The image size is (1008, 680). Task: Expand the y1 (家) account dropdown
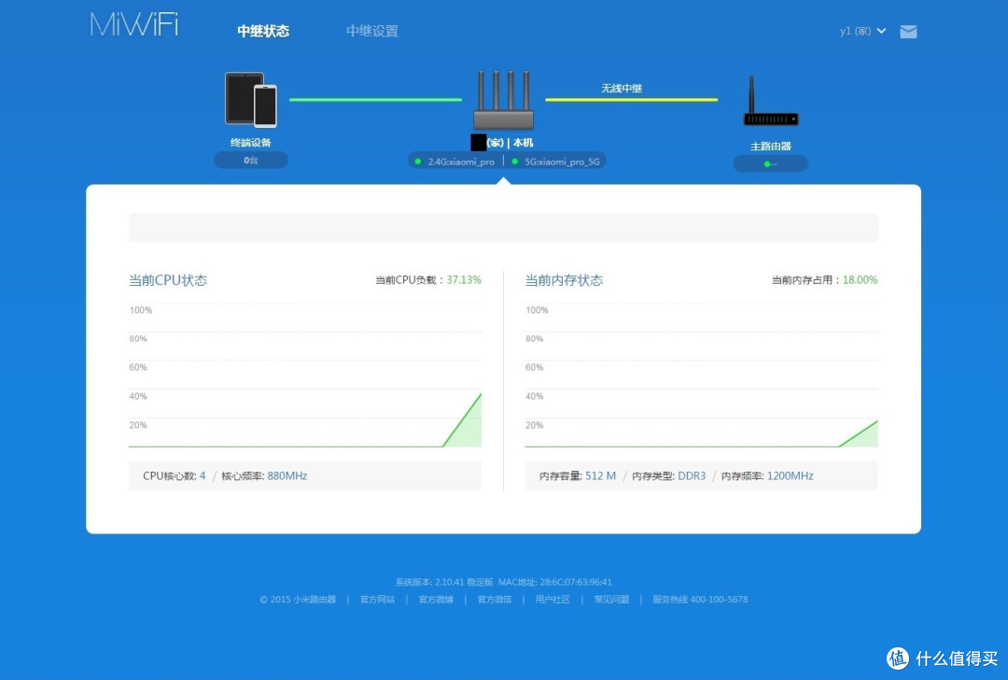[862, 31]
